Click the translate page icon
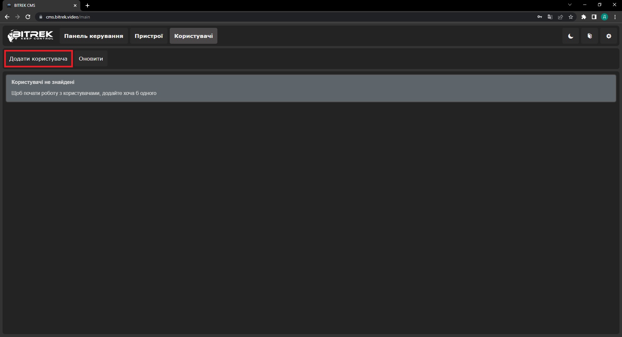The height and width of the screenshot is (337, 622). click(x=550, y=17)
